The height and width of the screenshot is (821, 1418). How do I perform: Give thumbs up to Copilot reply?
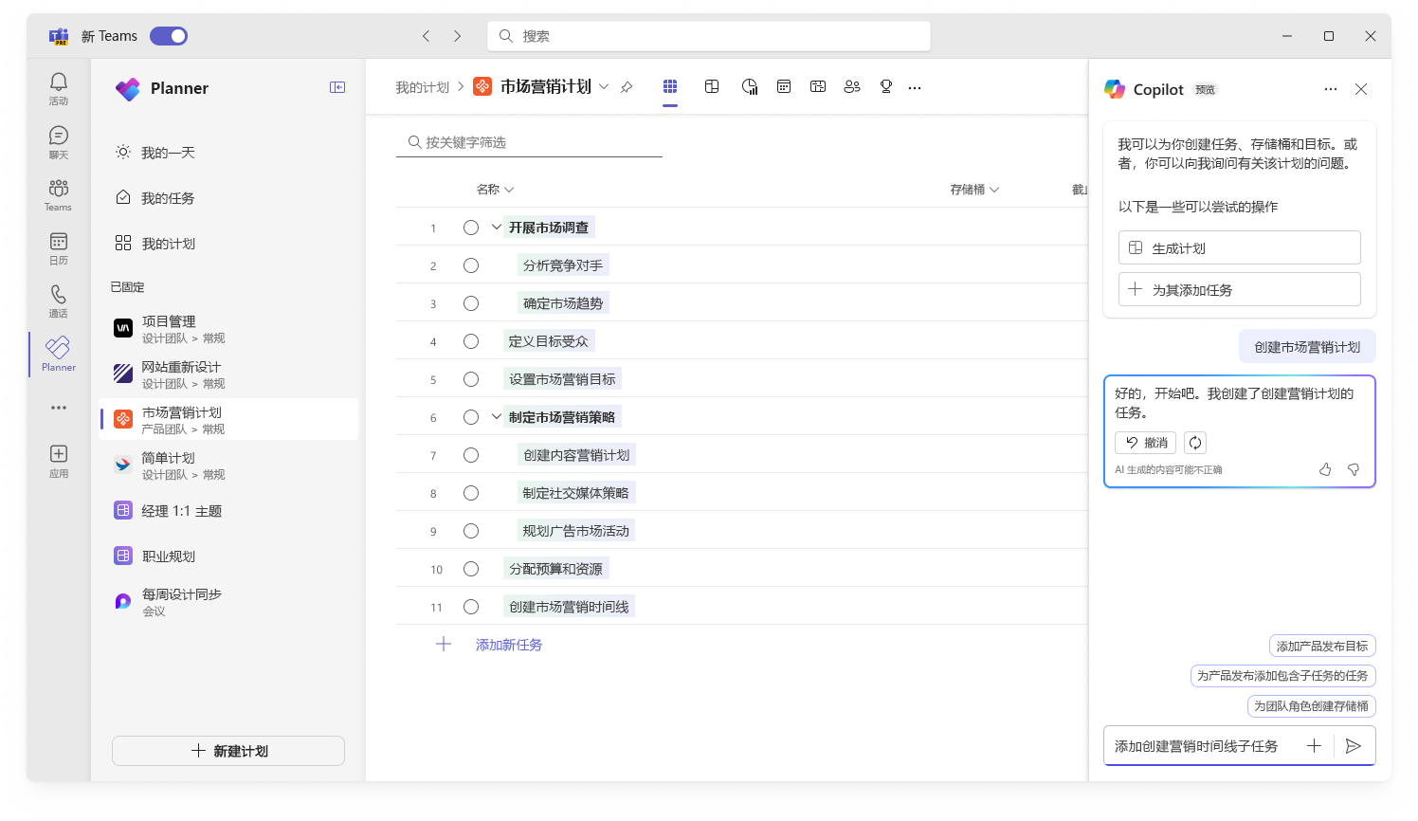pos(1325,469)
